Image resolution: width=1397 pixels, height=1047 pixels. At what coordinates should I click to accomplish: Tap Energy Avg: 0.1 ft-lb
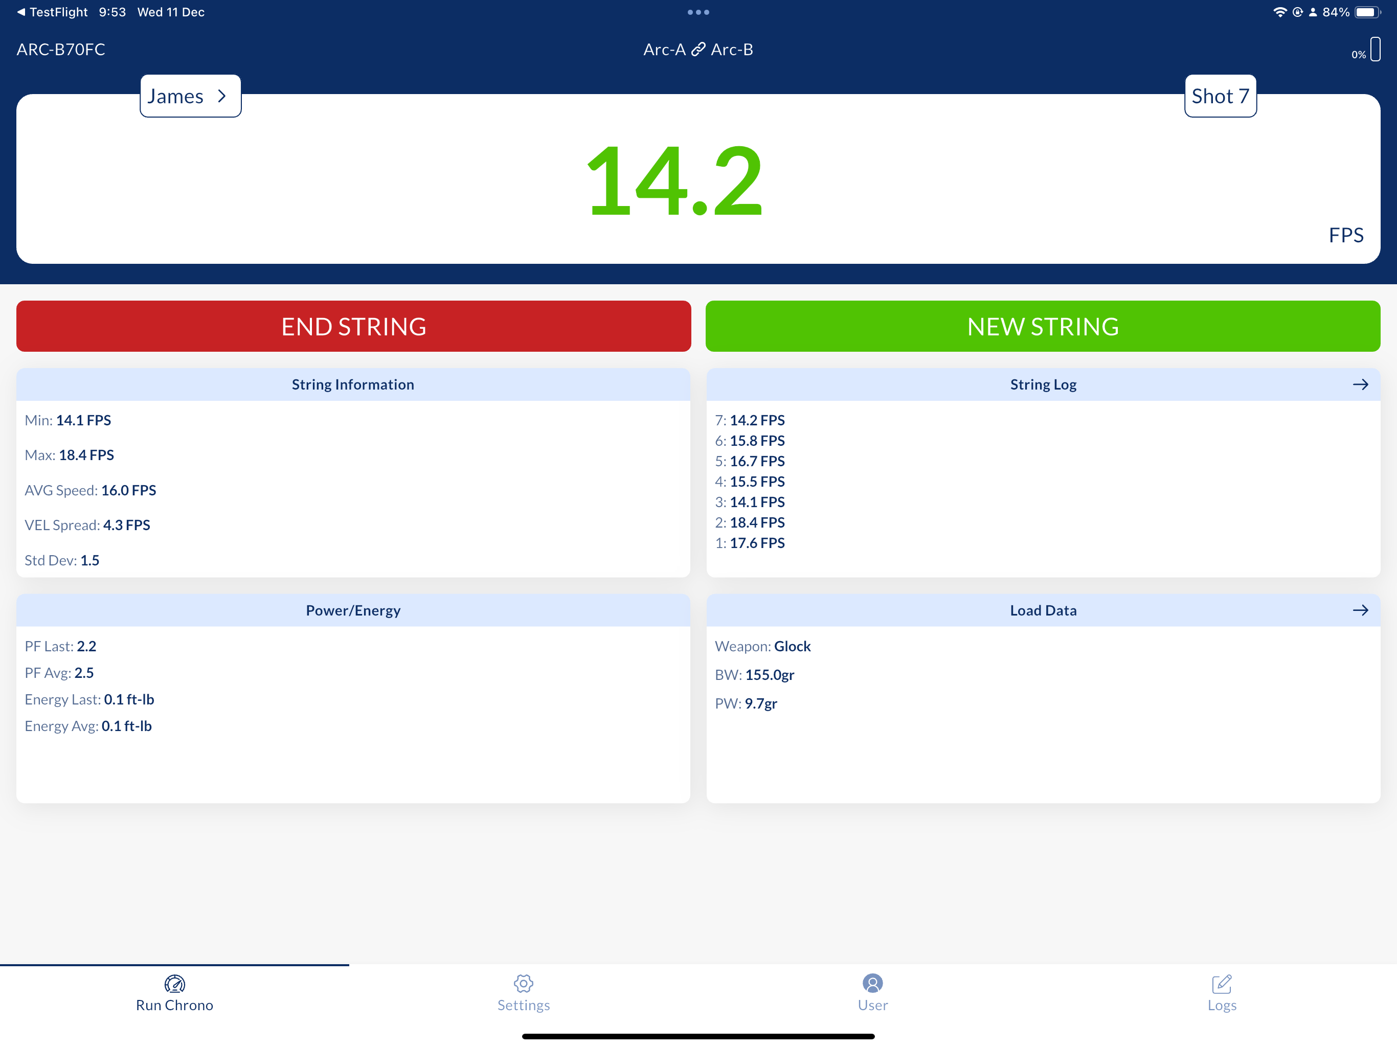(x=88, y=725)
